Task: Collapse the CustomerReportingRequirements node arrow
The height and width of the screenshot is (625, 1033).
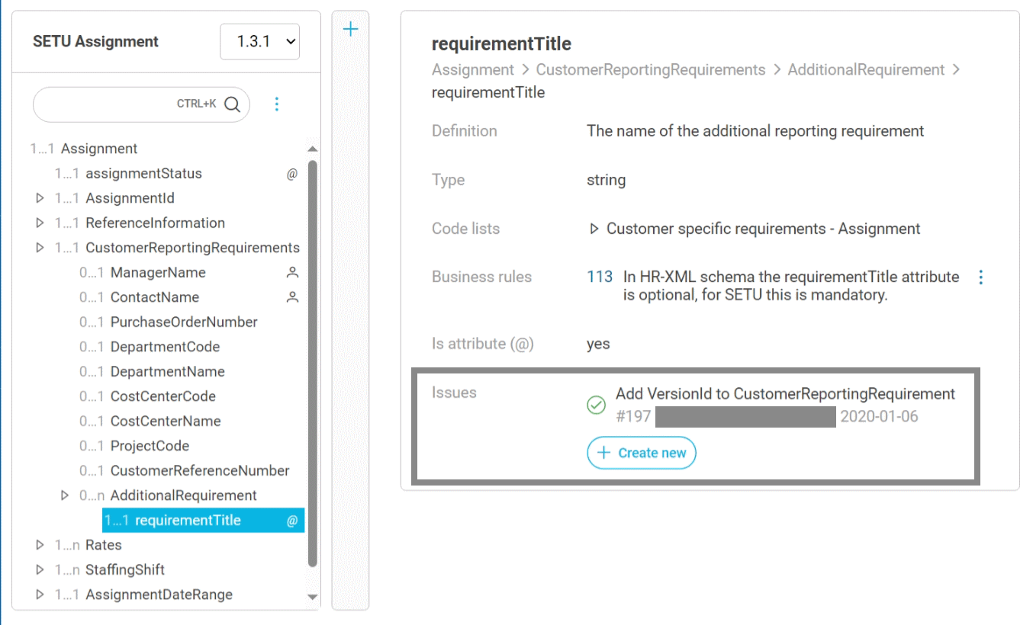Action: click(40, 248)
